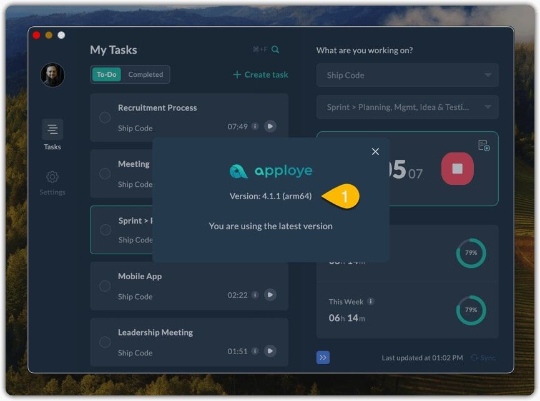Mark Recruitment Process task as complete

(105, 117)
